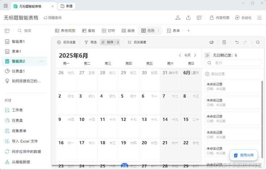Image resolution: width=266 pixels, height=170 pixels.
Task: Select 6月 儿童节 calendar cell
Action: [x=191, y=80]
